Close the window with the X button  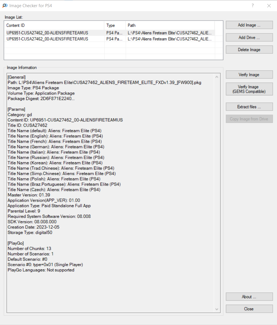point(269,6)
